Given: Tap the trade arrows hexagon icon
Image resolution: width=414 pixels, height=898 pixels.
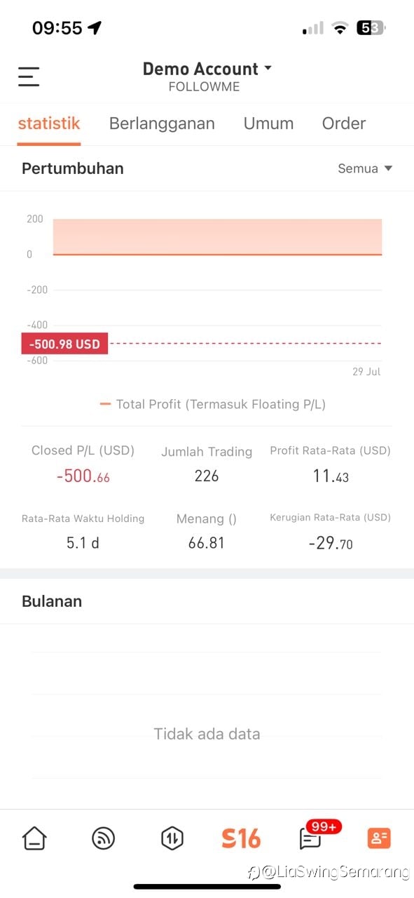Looking at the screenshot, I should coord(172,838).
